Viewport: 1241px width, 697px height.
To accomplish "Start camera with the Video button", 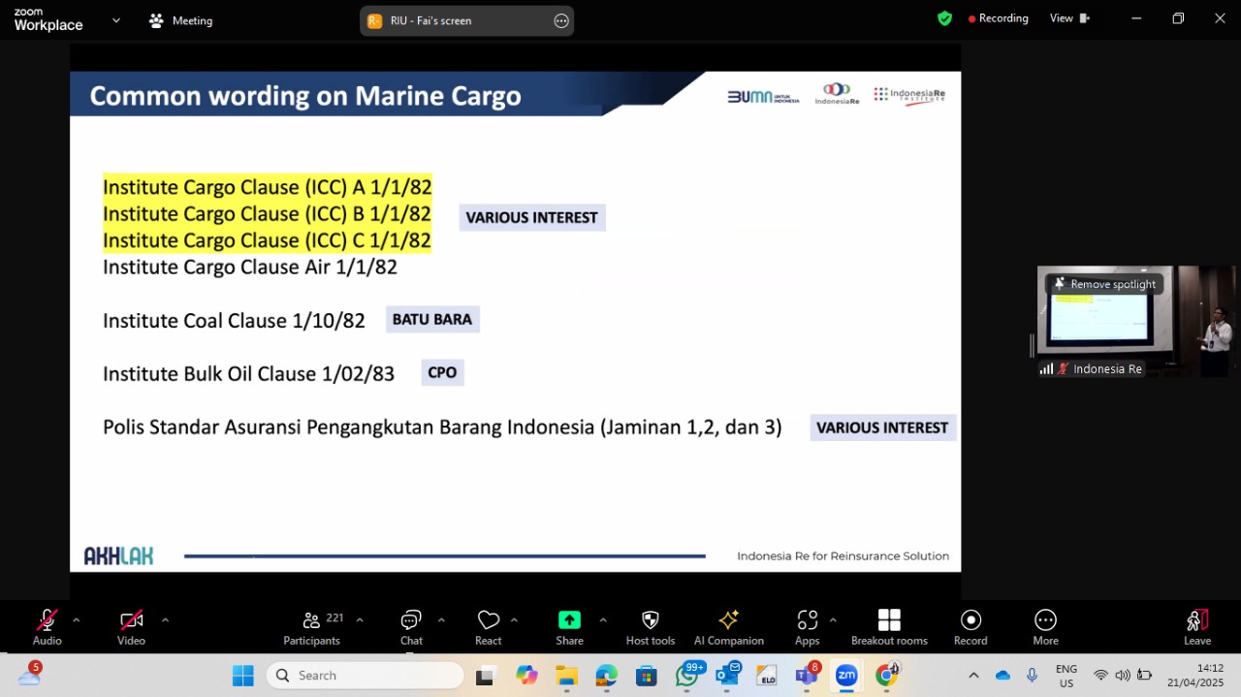I will (x=132, y=627).
